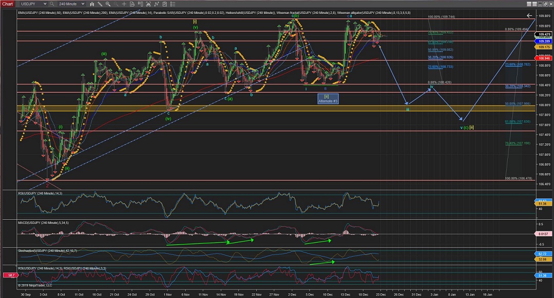The width and height of the screenshot is (554, 298).
Task: Open the USDJPY instrument selector dropdown
Action: pos(33,4)
